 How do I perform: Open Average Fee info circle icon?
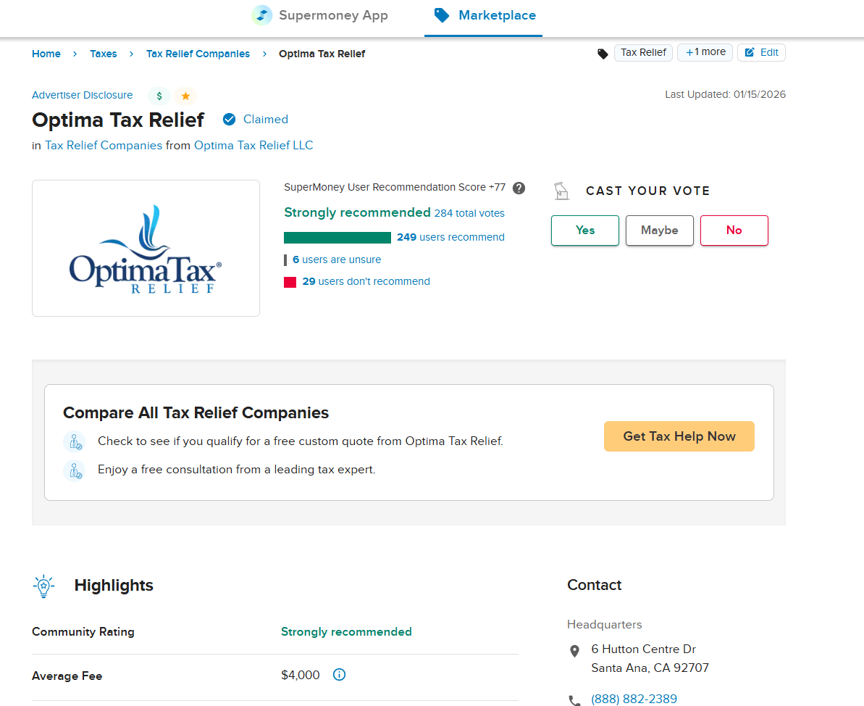[x=340, y=675]
